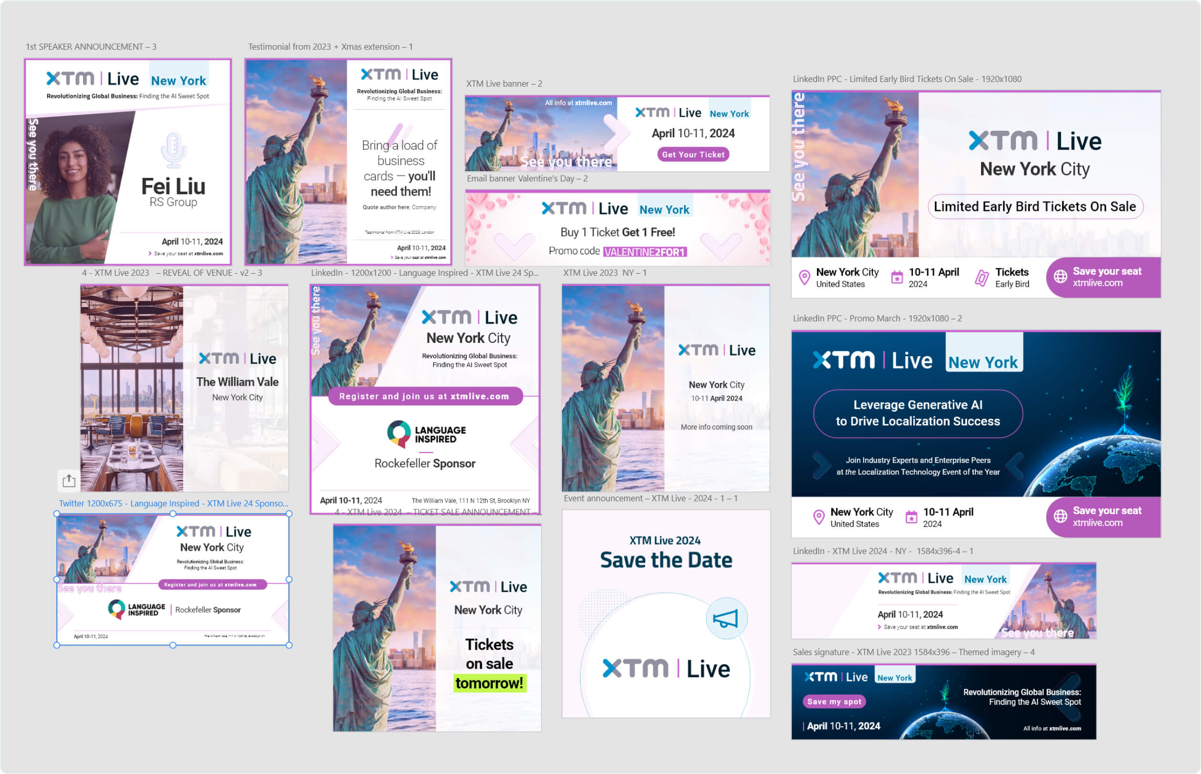1201x774 pixels.
Task: Click the megaphone icon in Save the Date
Action: [x=726, y=618]
